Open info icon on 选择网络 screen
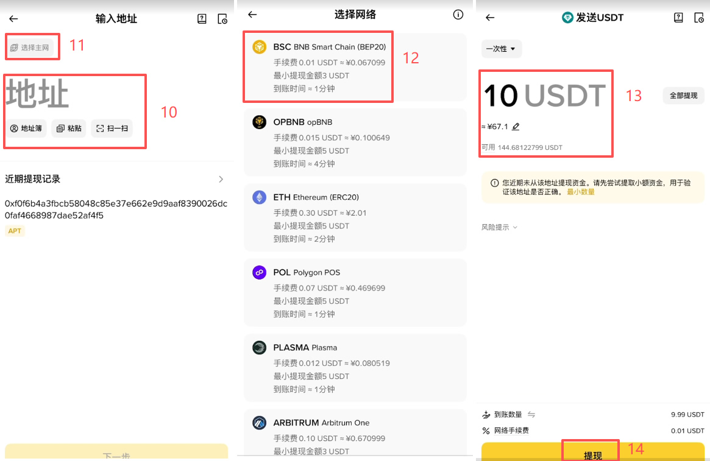Viewport: 710px width, 461px height. pos(458,15)
